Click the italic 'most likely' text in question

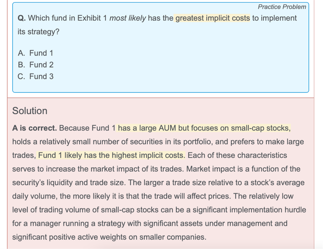(x=127, y=18)
